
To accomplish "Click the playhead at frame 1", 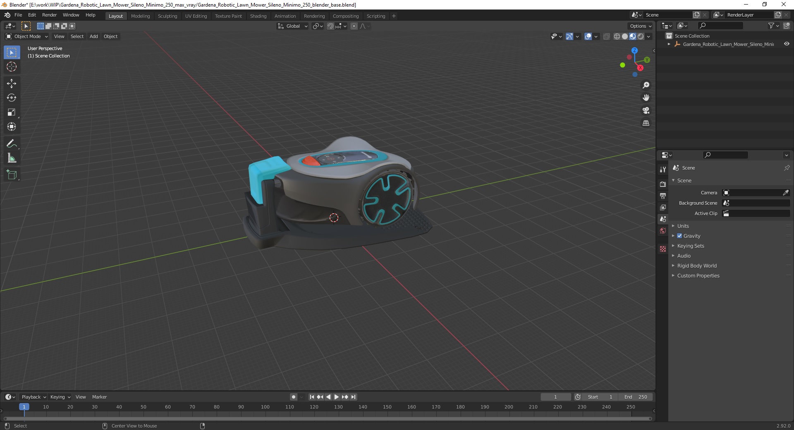I will pyautogui.click(x=24, y=407).
